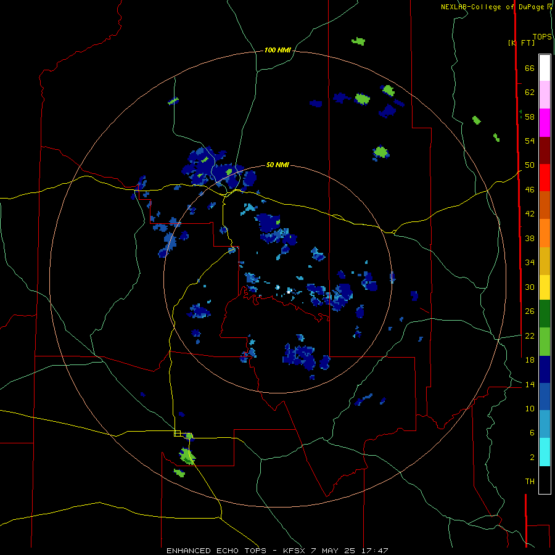Click the legend value 10
This screenshot has height=555, width=555.
click(x=530, y=408)
